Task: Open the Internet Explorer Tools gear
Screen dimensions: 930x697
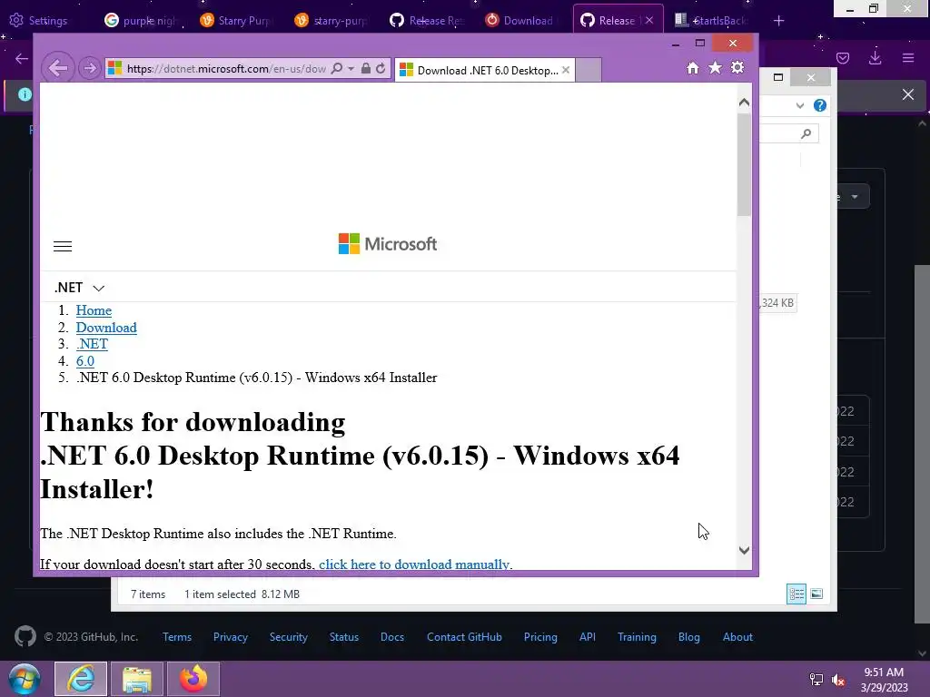Action: (x=737, y=67)
